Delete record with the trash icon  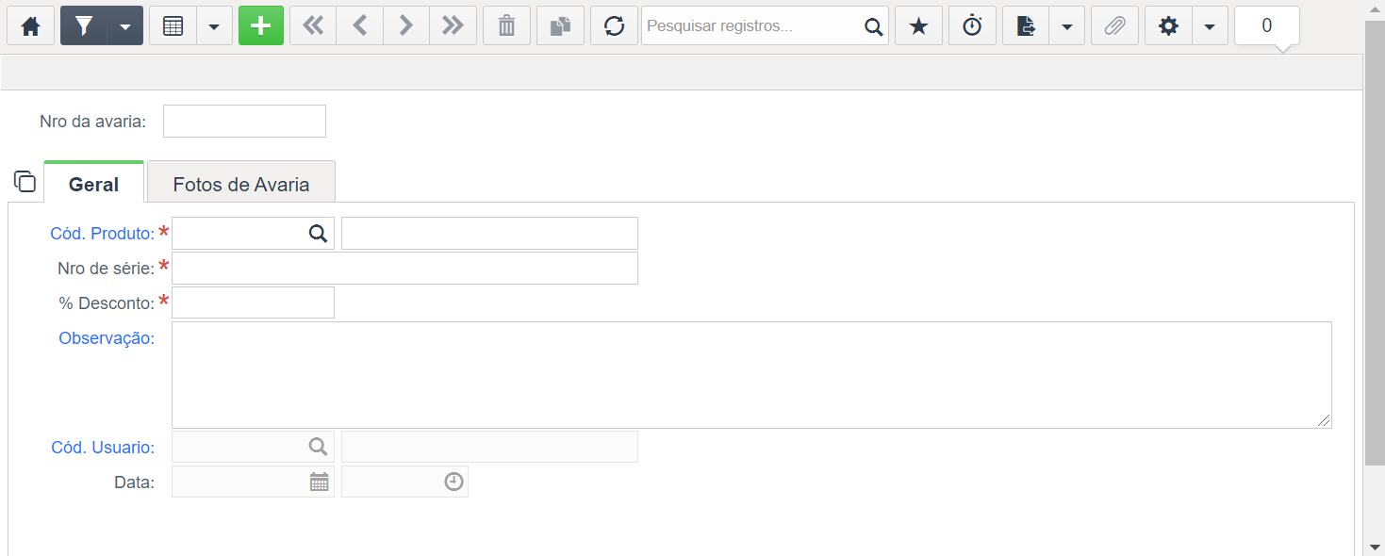[x=506, y=26]
